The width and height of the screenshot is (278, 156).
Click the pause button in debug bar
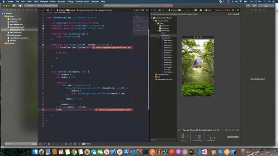click(49, 144)
